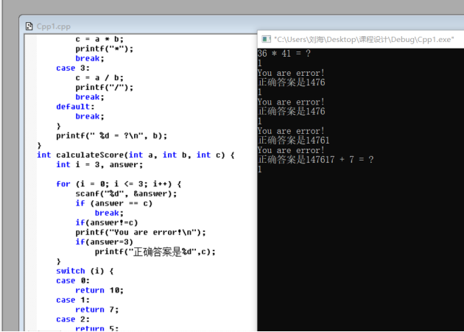Click the line 'c = a / b;'

(x=99, y=78)
